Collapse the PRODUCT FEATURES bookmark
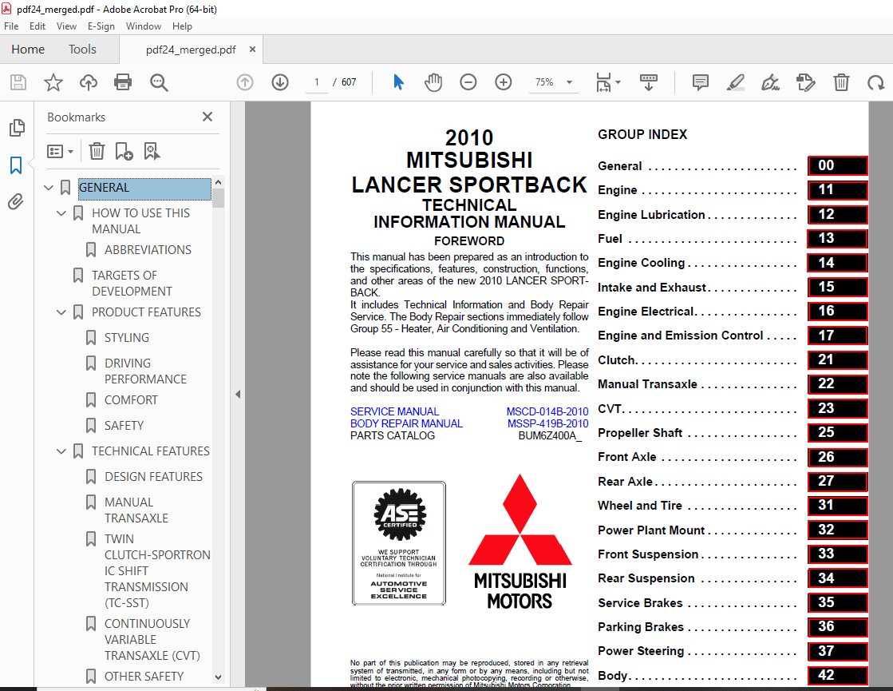 [x=61, y=312]
